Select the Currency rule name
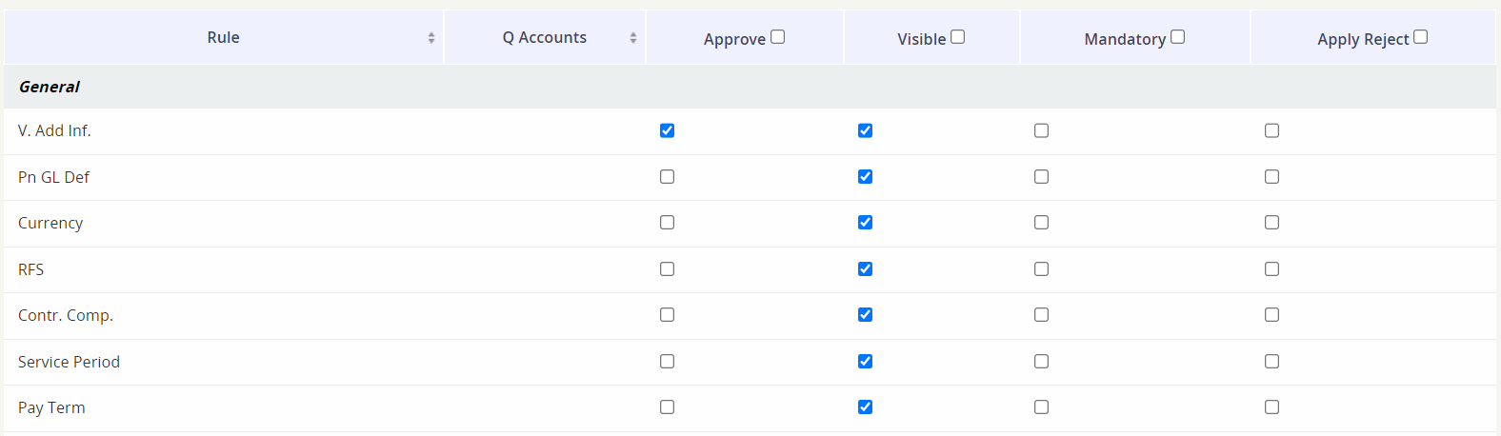The image size is (1501, 436). [x=50, y=223]
